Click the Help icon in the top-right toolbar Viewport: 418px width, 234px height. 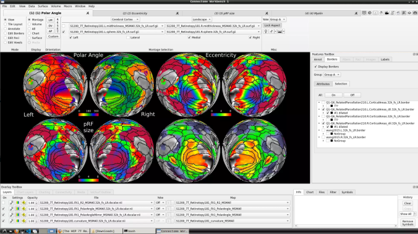tap(370, 13)
